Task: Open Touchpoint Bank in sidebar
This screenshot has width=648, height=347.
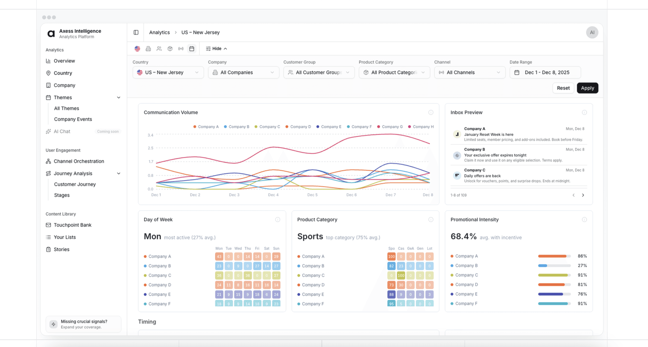Action: coord(72,225)
